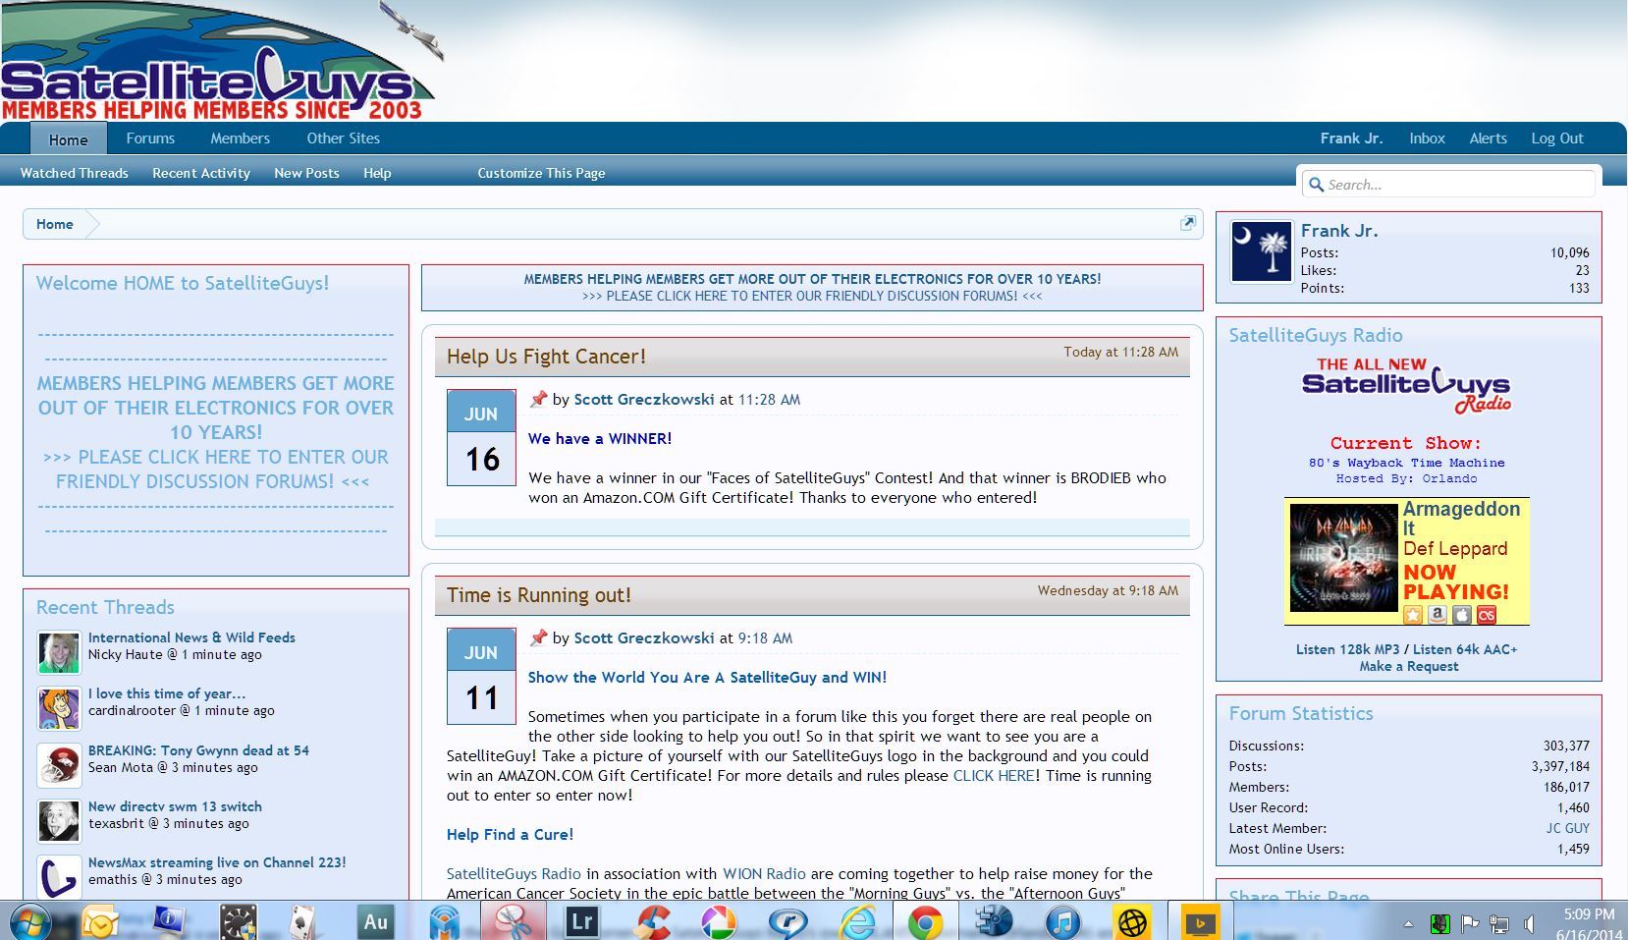The height and width of the screenshot is (940, 1628).
Task: Select the Home tab in the navigation bar
Action: coord(69,139)
